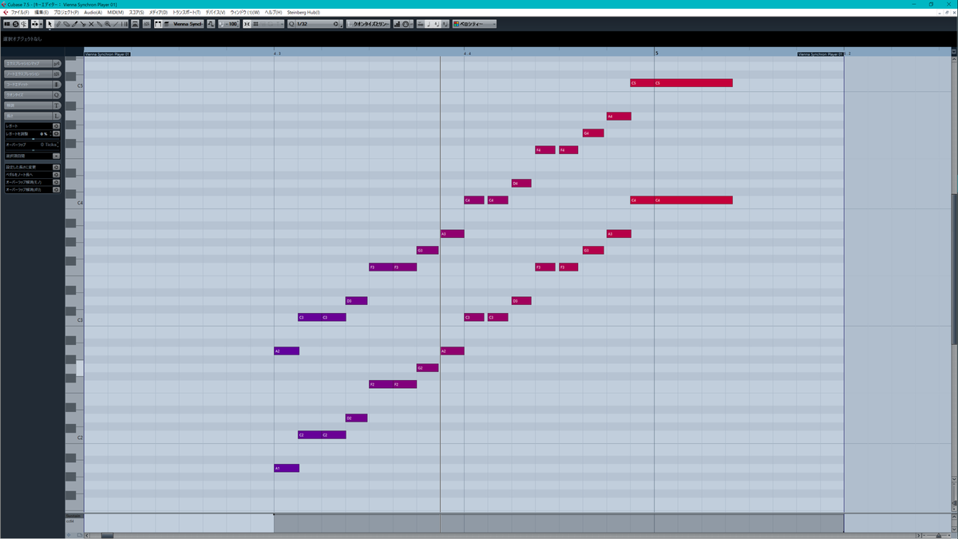Open the MIDI(M) menu
The width and height of the screenshot is (958, 539).
(x=116, y=13)
